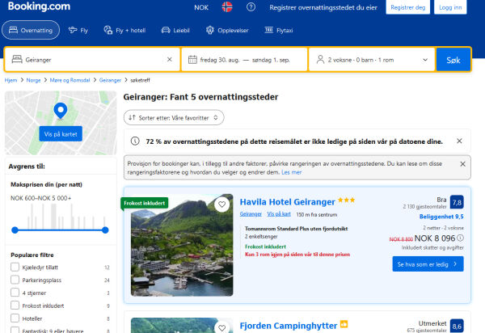Click the info icon in 72 % notice
Image resolution: width=485 pixels, height=333 pixels.
coord(135,141)
